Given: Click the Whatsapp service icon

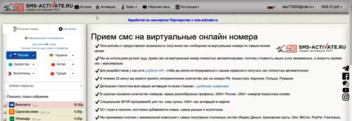Looking at the screenshot, I should pyautogui.click(x=12, y=119).
